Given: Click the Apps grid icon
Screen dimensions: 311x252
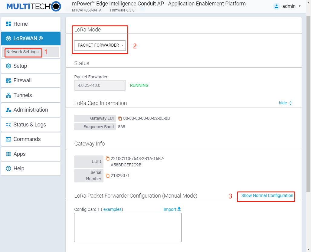Looking at the screenshot, I should point(8,154).
